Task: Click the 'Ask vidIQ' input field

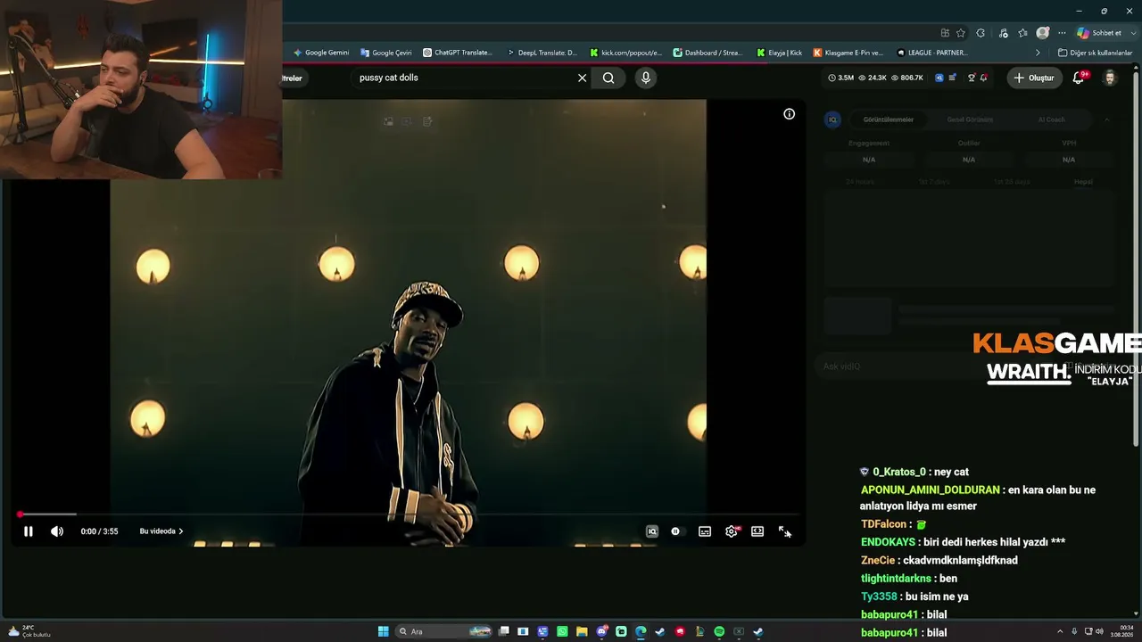Action: 964,366
